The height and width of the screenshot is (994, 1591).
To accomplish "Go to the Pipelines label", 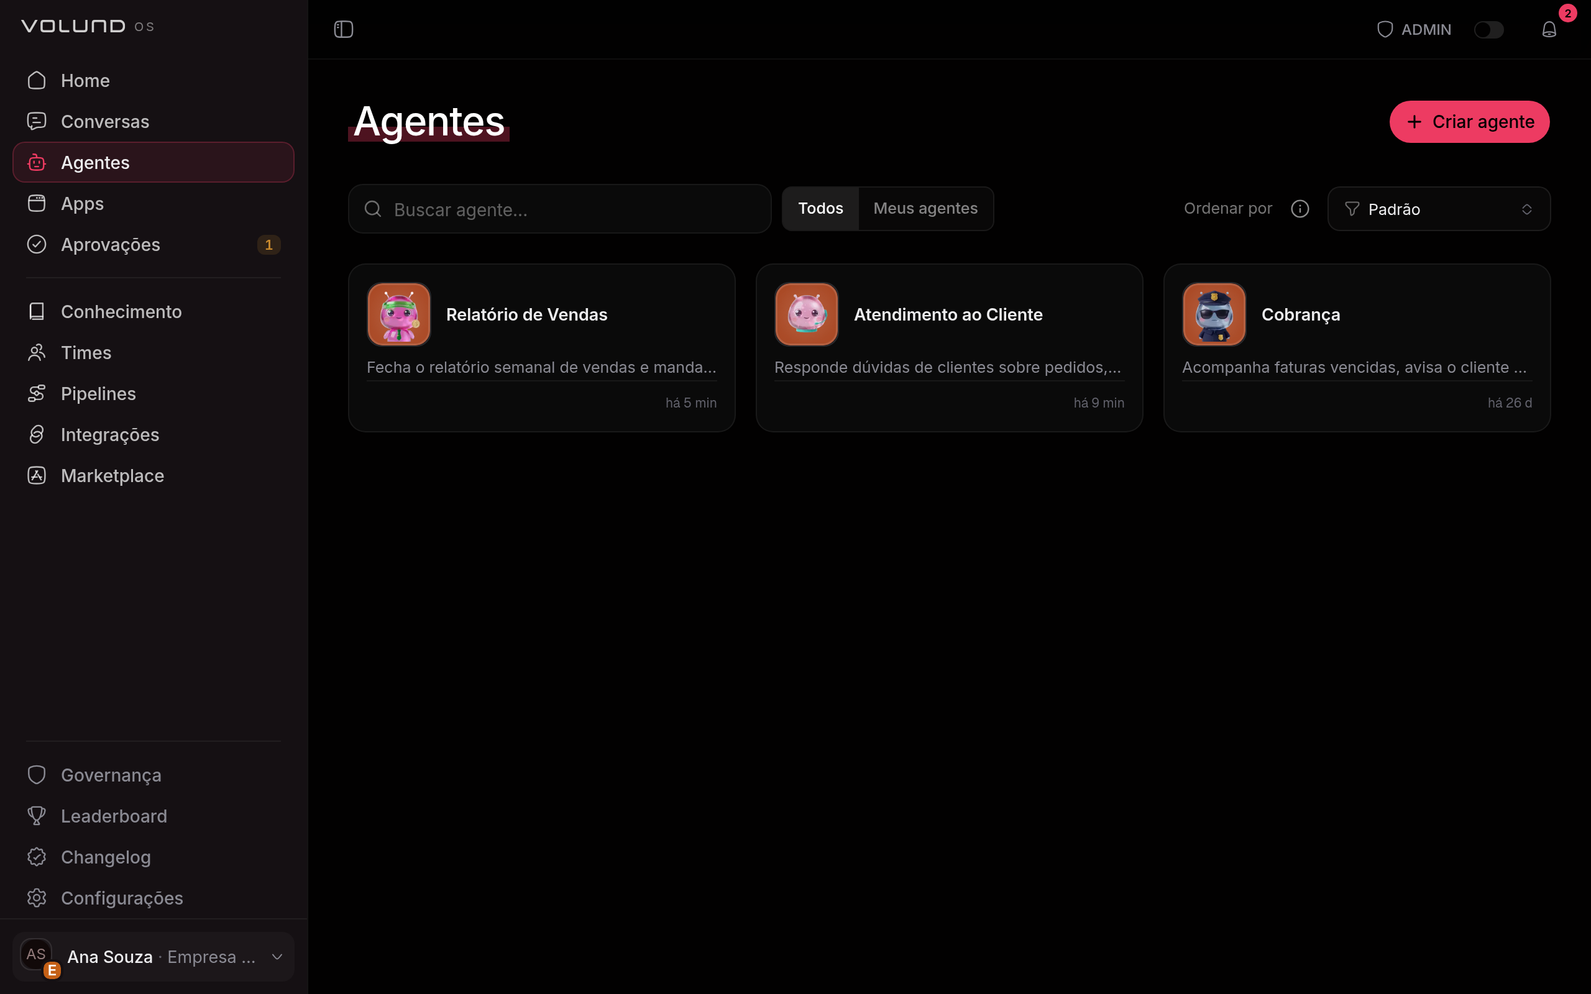I will click(x=99, y=394).
